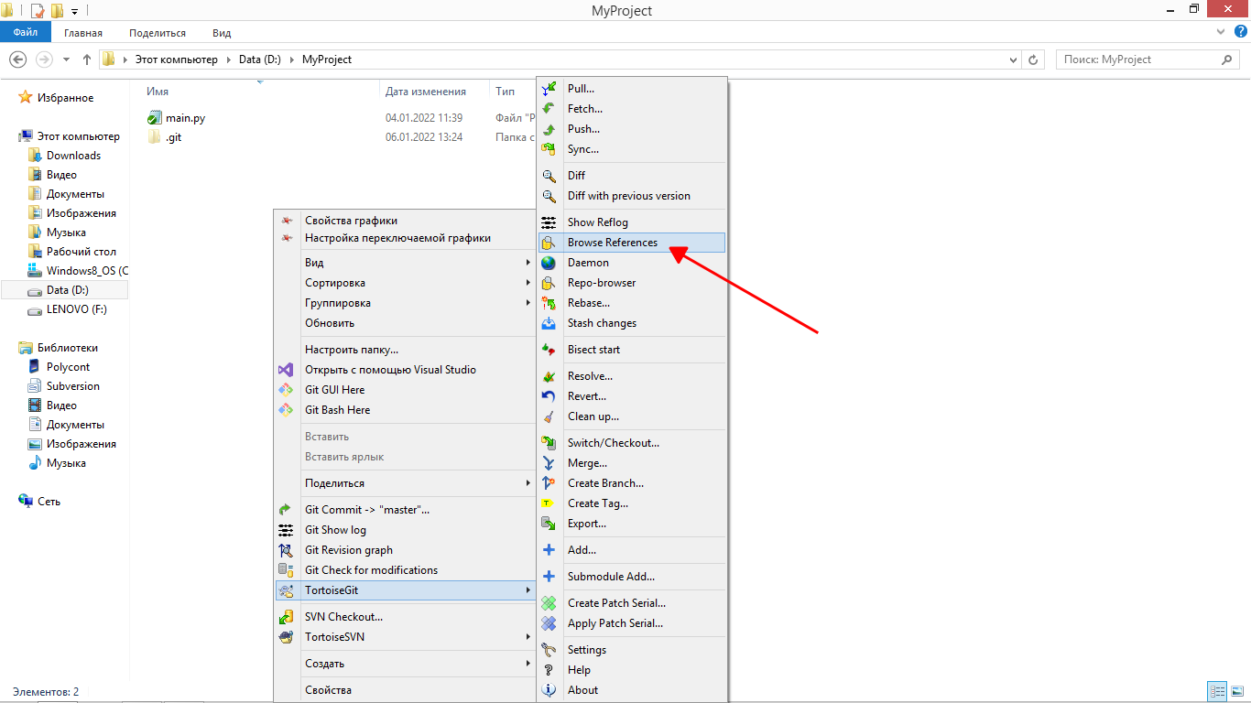This screenshot has height=703, width=1251.
Task: Go back with the navigation arrow
Action: click(17, 59)
